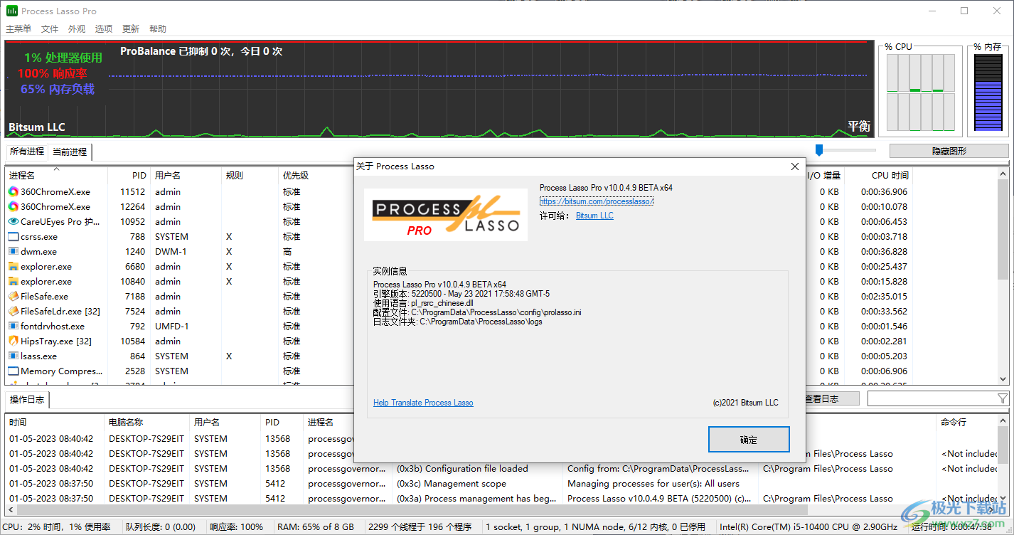Image resolution: width=1014 pixels, height=535 pixels.
Task: Click the FileSafeLdr.exe process icon
Action: tap(13, 311)
